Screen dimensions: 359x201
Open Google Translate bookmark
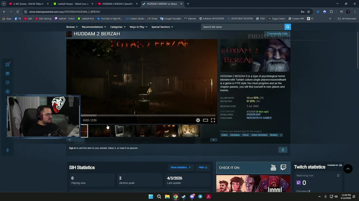click(x=171, y=19)
